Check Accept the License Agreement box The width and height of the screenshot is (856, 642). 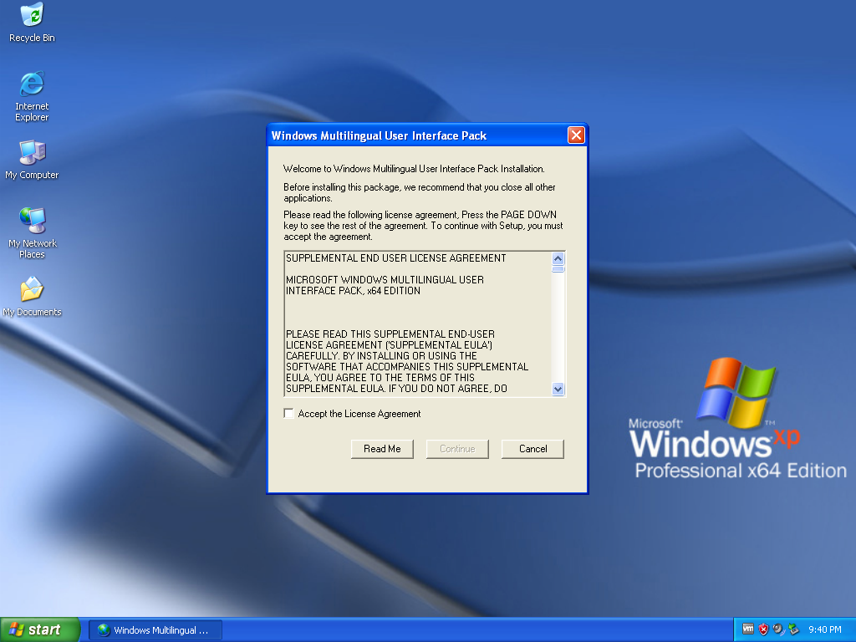pos(288,413)
